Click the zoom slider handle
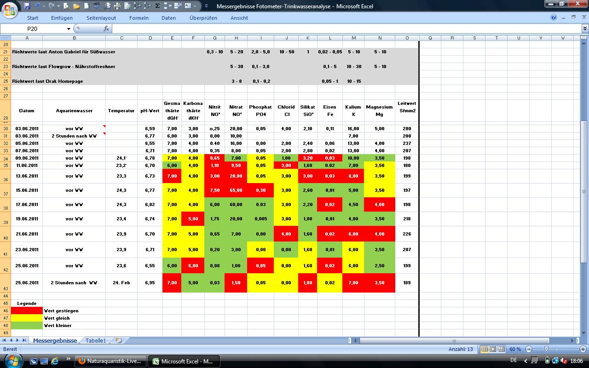 (546, 350)
